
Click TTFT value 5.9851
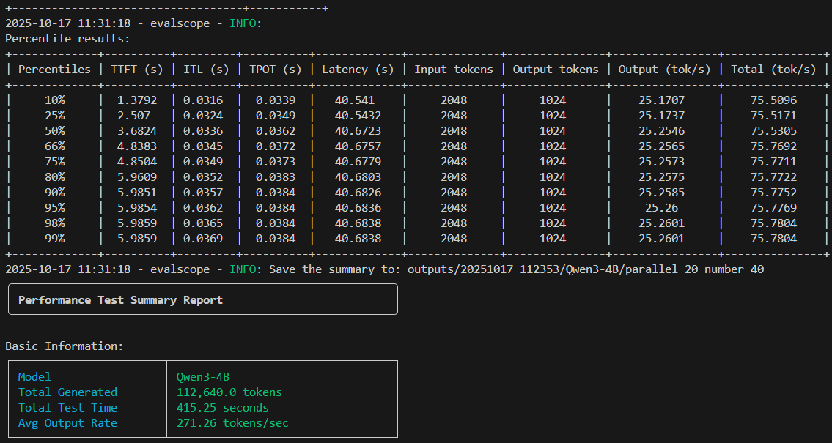click(137, 193)
